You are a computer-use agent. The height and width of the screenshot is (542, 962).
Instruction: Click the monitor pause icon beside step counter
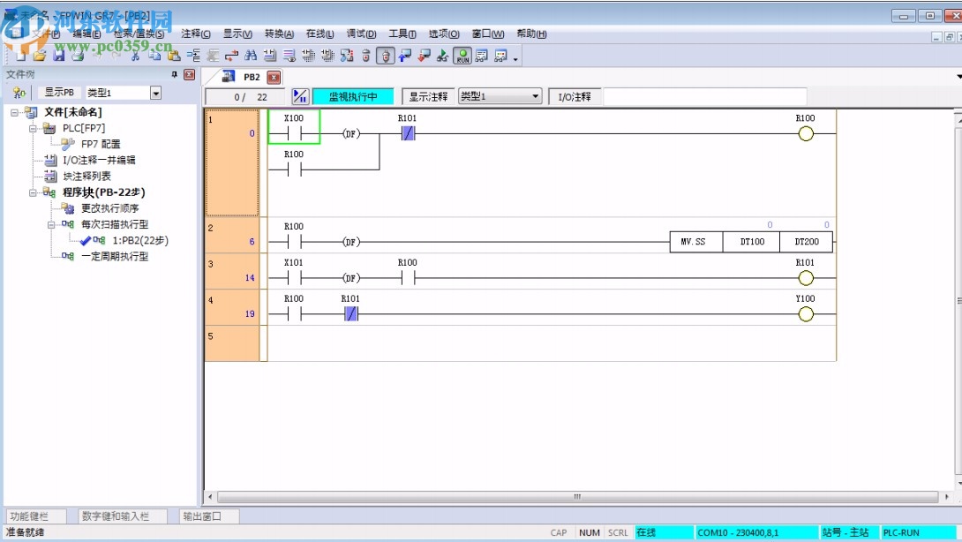click(x=300, y=96)
